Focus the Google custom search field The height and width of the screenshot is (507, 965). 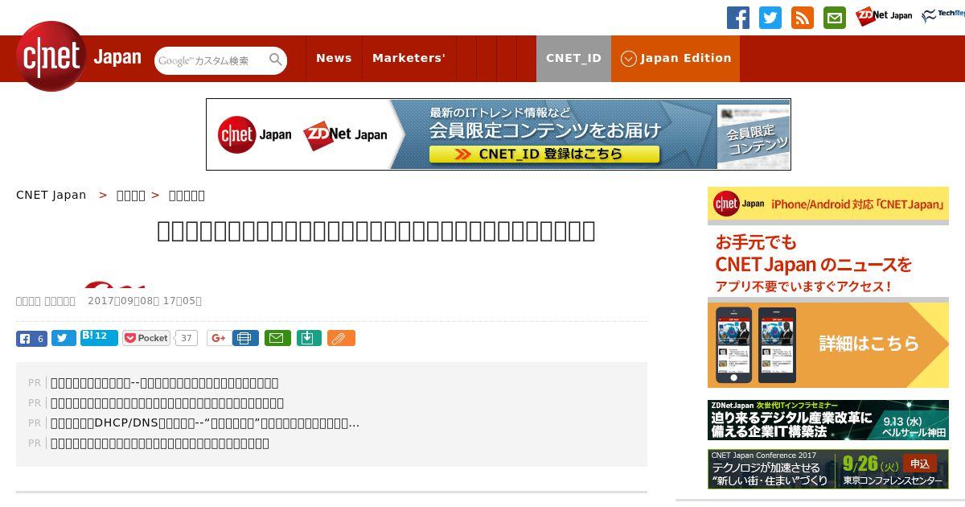click(x=211, y=60)
